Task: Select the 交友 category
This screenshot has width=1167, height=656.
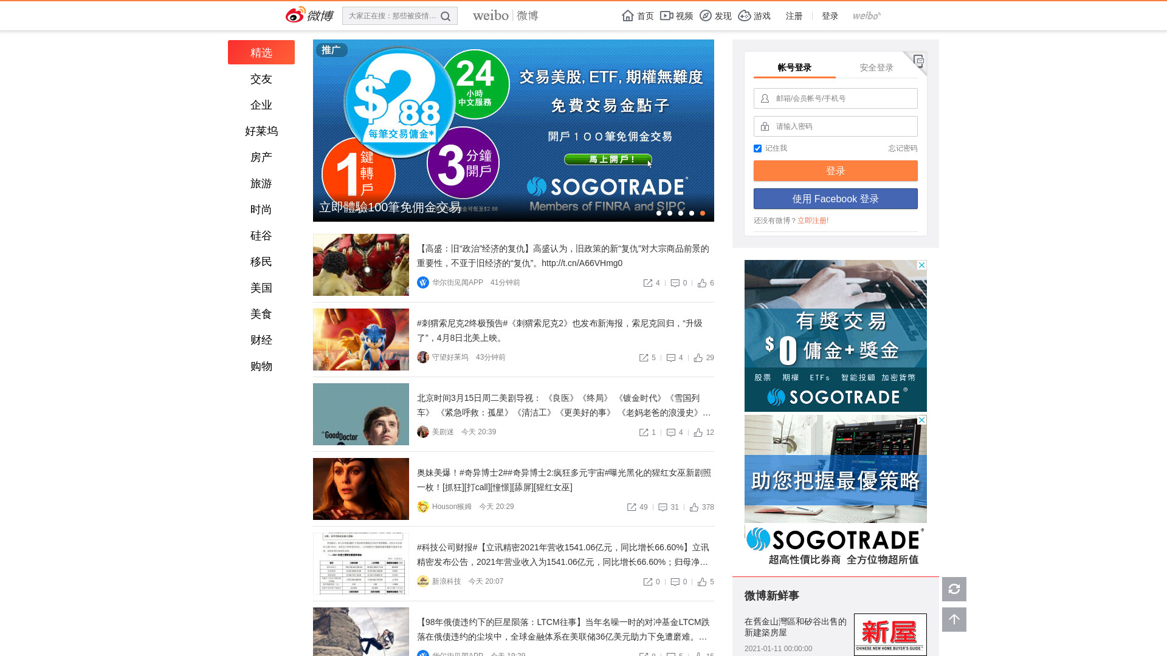Action: 261,79
